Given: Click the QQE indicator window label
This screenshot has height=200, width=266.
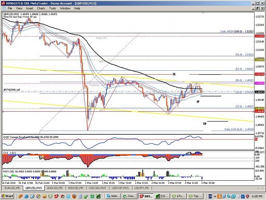Looking at the screenshot, I should coord(31,137).
